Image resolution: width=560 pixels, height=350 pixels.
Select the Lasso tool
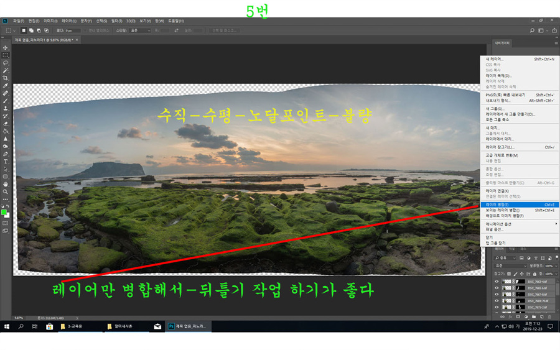6,63
